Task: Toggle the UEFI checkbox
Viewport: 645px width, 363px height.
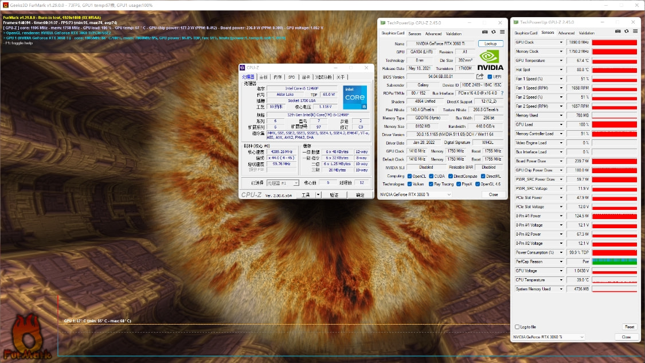Action: 490,77
